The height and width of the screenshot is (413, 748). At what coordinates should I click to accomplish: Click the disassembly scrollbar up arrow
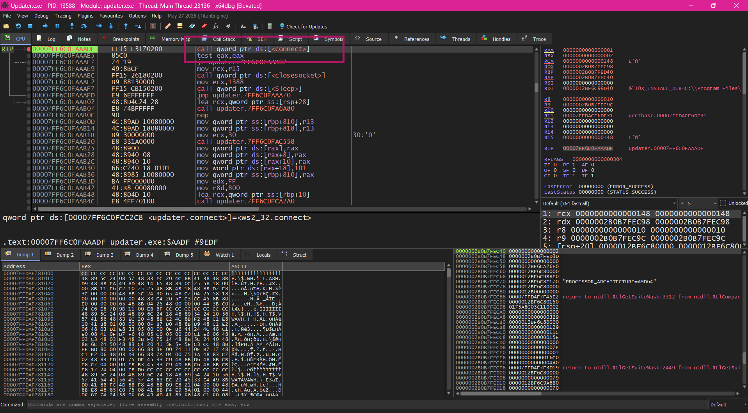click(x=537, y=49)
